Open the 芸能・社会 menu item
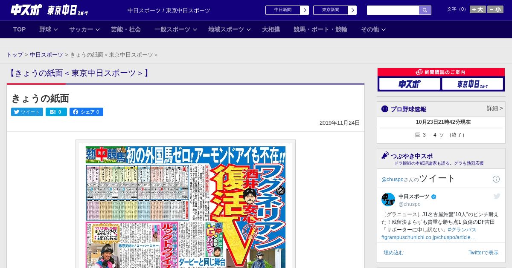The width and height of the screenshot is (512, 268). (126, 29)
